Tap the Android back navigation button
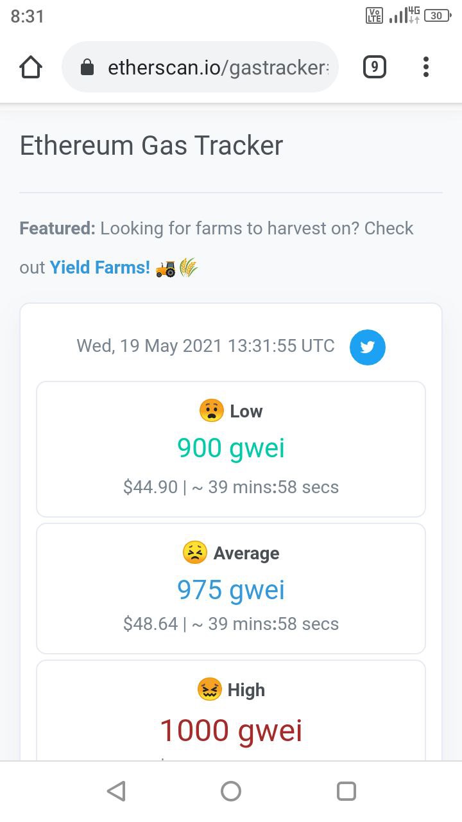Image resolution: width=462 pixels, height=822 pixels. click(116, 791)
